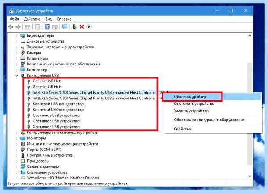The height and width of the screenshot is (193, 268).
Task: Click the Forward arrow in the toolbar
Action: [18, 27]
